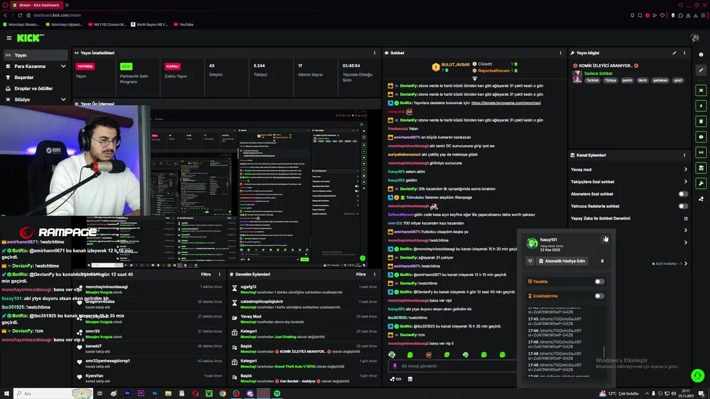Open user avatar menu at top right
This screenshot has height=399, width=710.
(694, 38)
